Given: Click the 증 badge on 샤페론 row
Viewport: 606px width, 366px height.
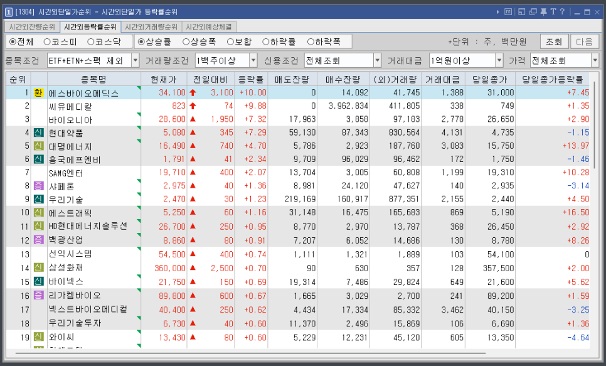Looking at the screenshot, I should 38,186.
